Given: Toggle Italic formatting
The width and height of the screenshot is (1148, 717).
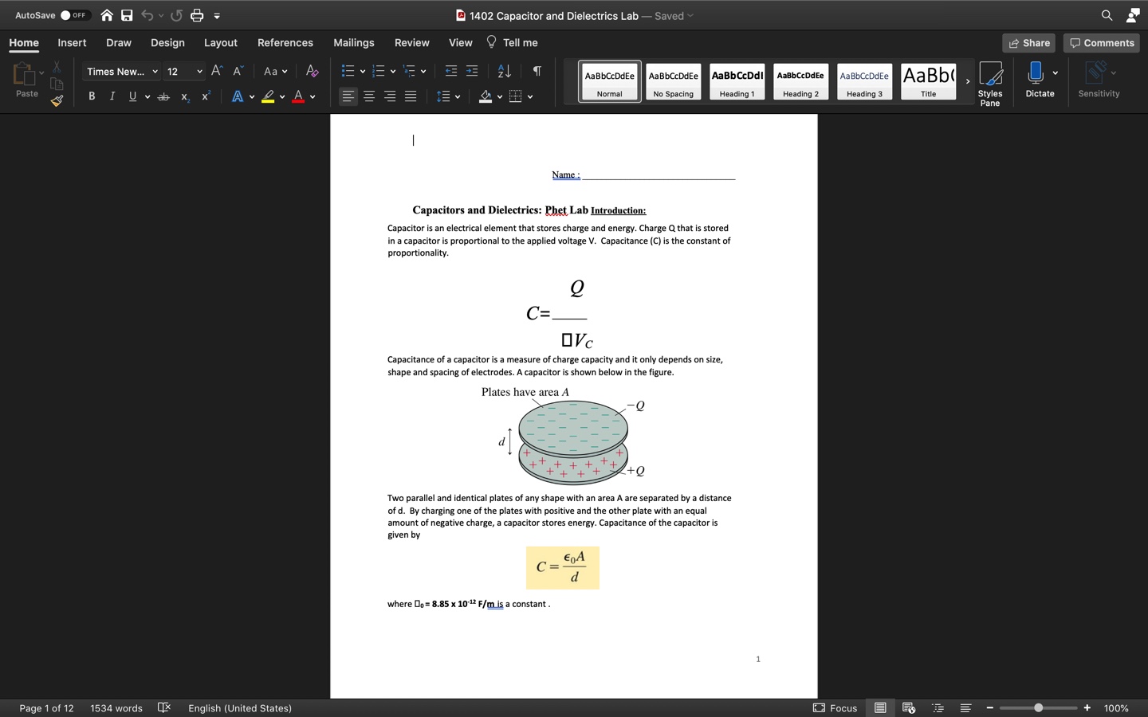Looking at the screenshot, I should pos(112,96).
